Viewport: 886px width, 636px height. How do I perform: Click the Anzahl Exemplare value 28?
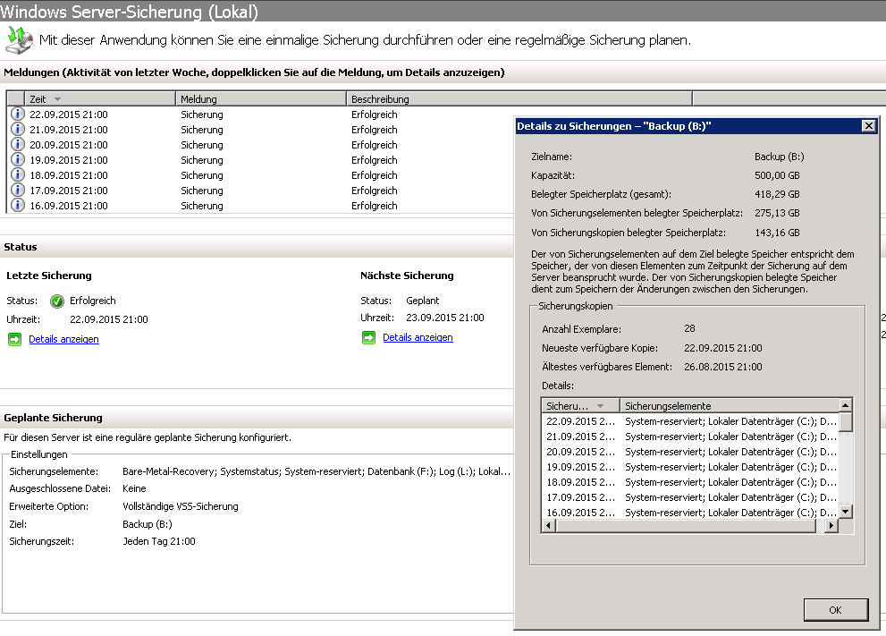coord(689,328)
